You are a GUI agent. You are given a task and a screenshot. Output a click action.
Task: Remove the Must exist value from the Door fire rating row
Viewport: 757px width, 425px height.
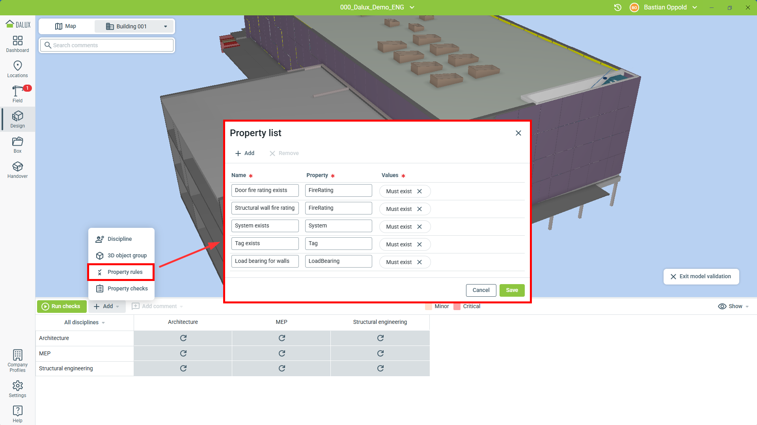click(420, 191)
